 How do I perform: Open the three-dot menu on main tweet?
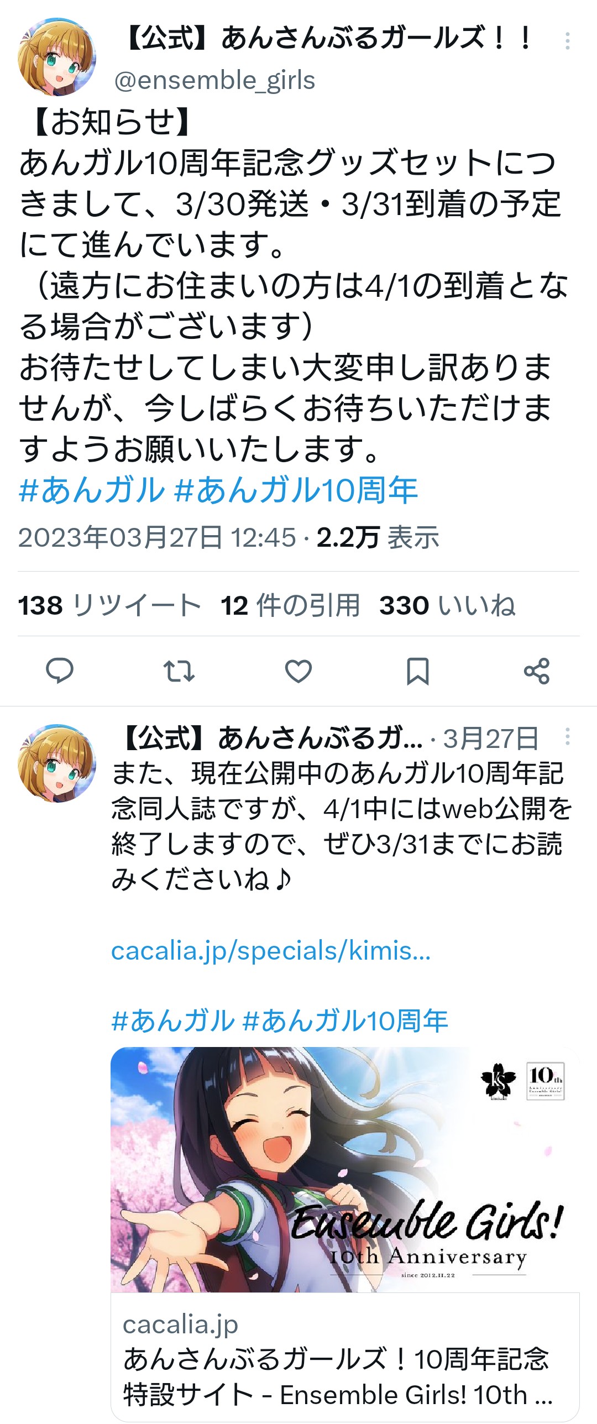pyautogui.click(x=567, y=41)
